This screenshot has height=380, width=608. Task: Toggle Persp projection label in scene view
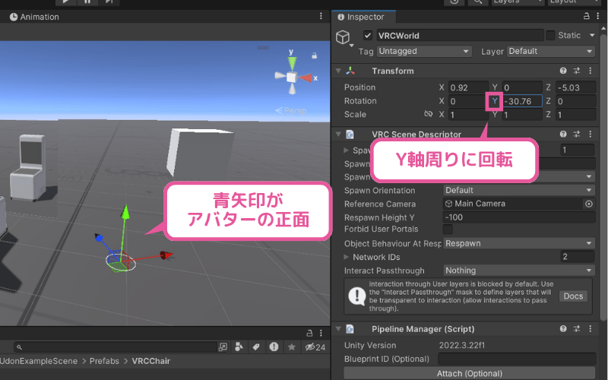tap(291, 110)
